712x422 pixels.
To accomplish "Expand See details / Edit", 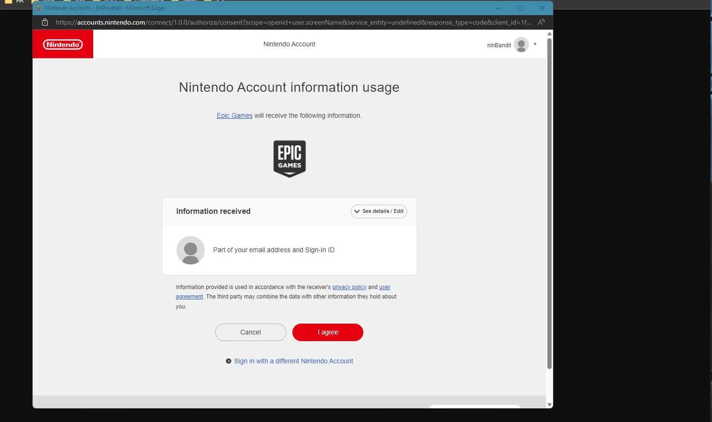I will pos(379,211).
